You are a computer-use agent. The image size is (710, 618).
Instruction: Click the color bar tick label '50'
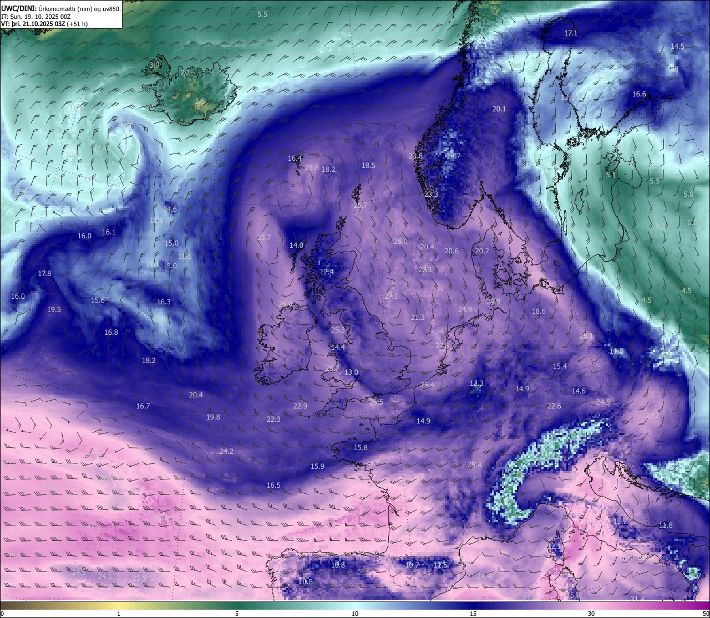click(x=705, y=614)
